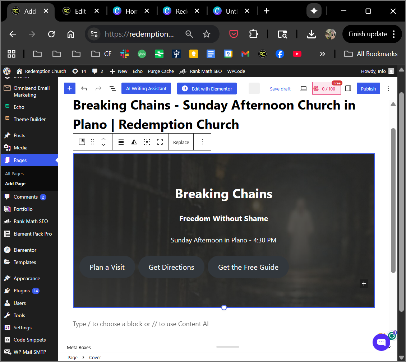Click Save draft link
This screenshot has width=406, height=362.
280,89
